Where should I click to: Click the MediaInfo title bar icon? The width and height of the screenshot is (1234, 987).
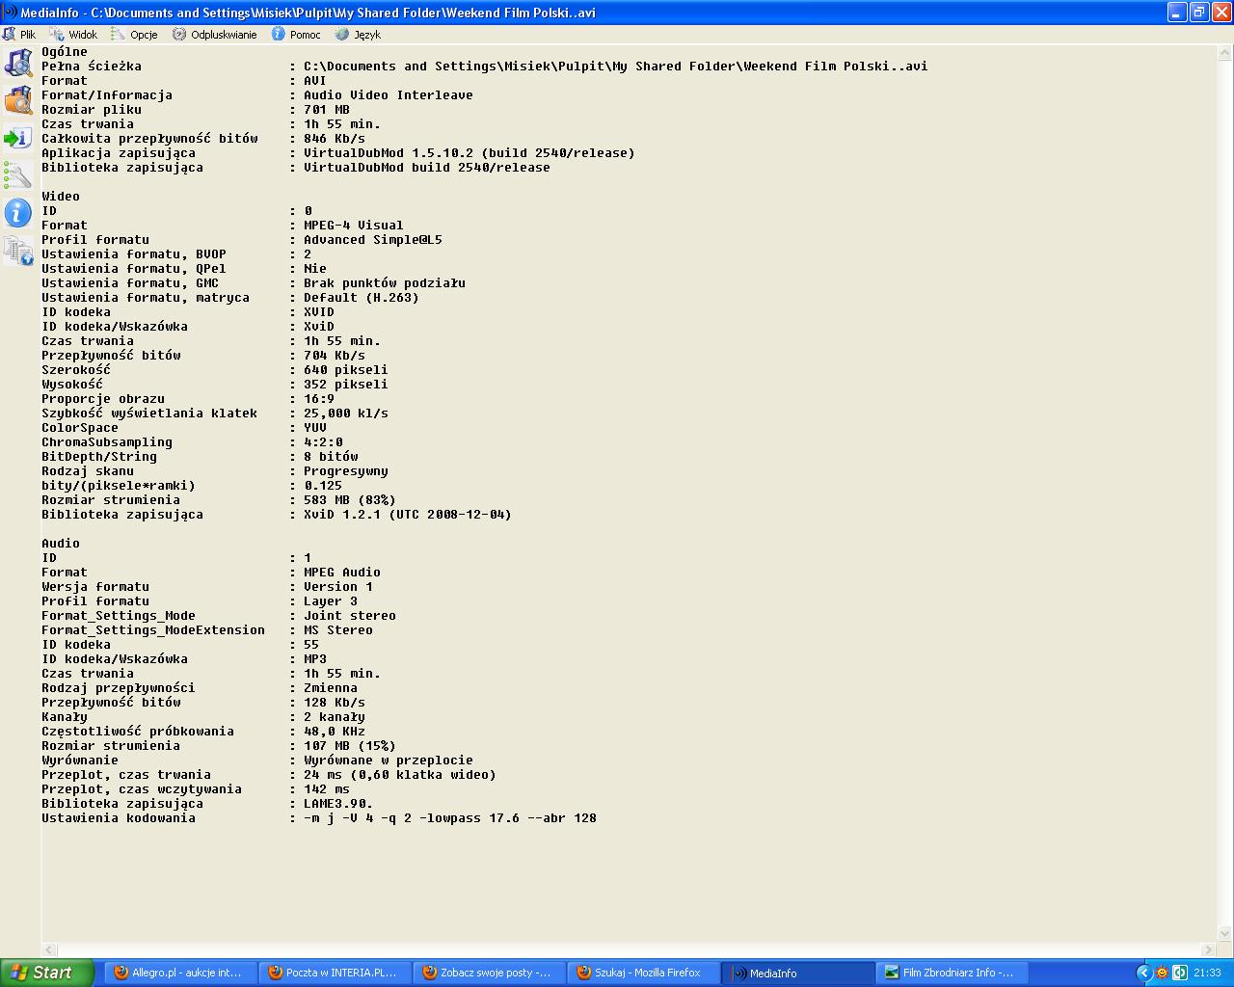pyautogui.click(x=10, y=13)
